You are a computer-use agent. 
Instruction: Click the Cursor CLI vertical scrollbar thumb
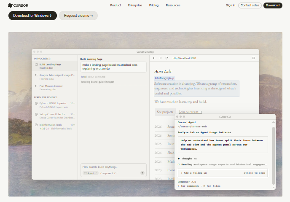(x=274, y=156)
